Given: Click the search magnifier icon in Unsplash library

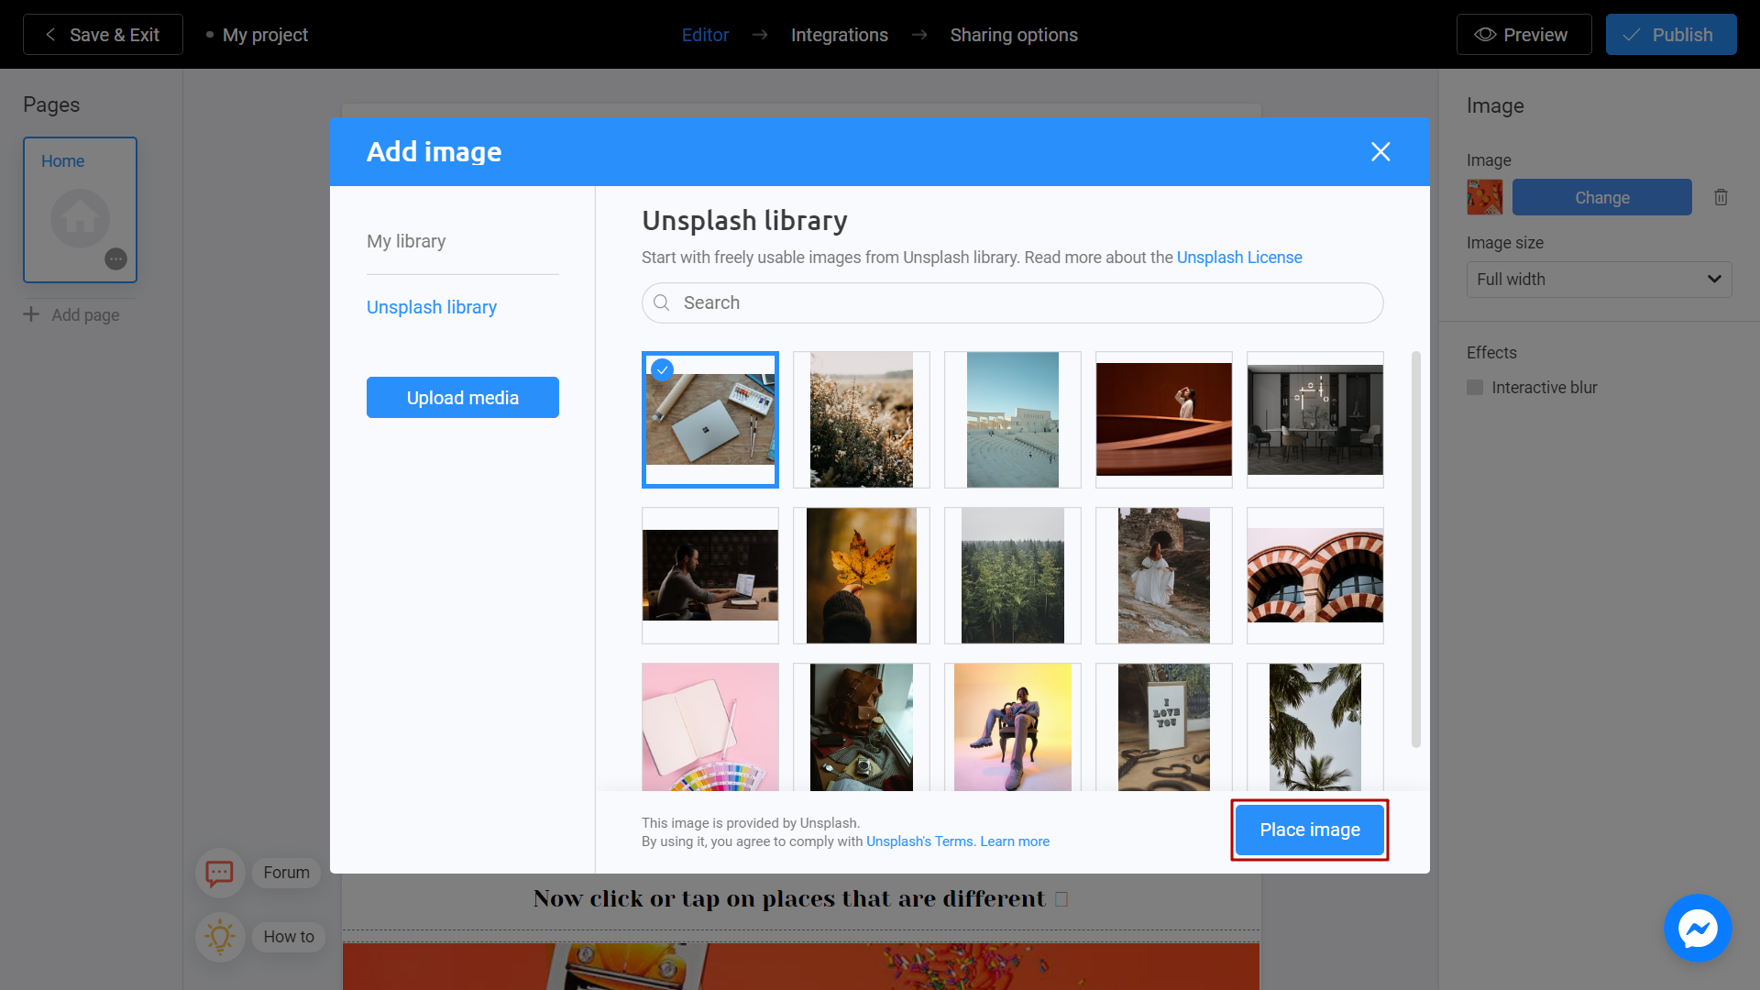Looking at the screenshot, I should coord(661,302).
